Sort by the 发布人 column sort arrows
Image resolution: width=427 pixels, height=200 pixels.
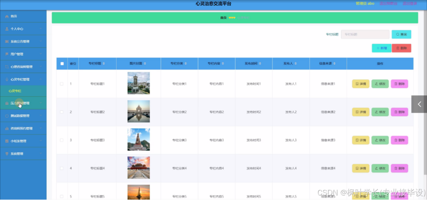(x=296, y=64)
